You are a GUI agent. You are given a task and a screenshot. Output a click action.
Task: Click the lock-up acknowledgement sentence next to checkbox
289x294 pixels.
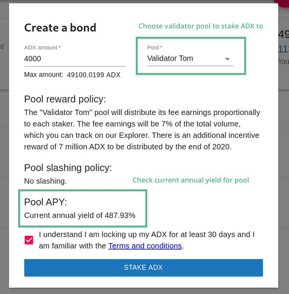point(146,240)
